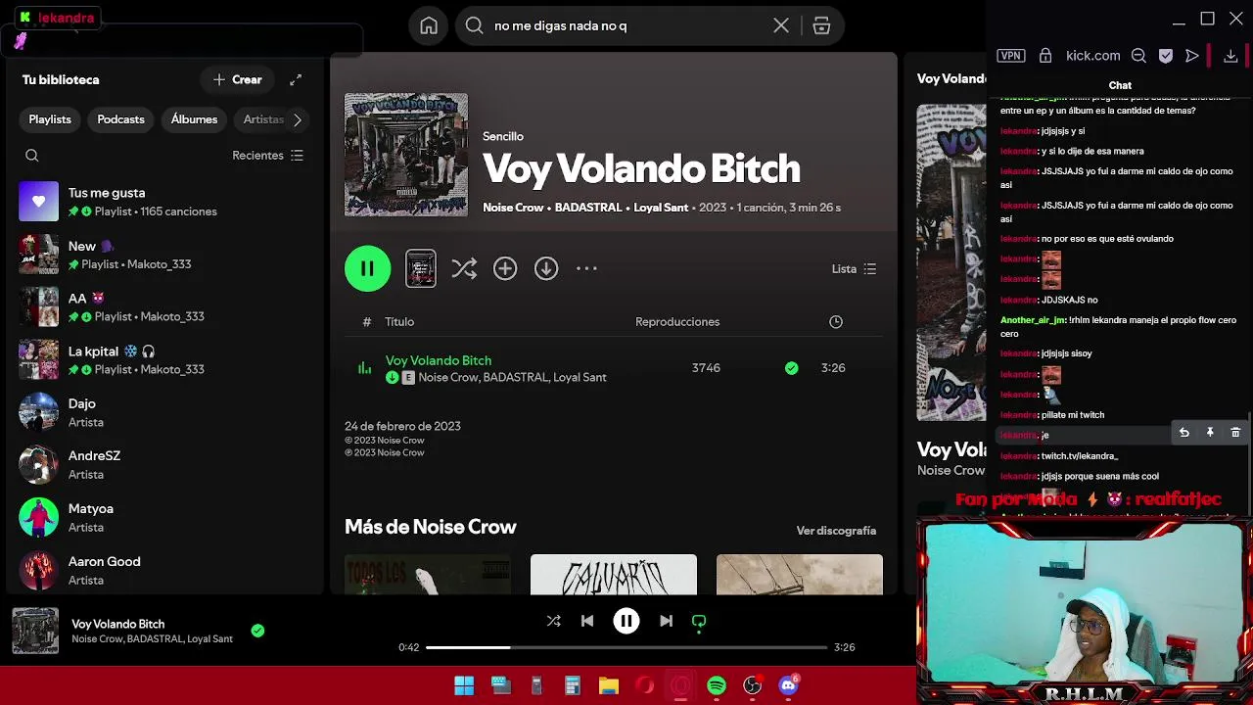This screenshot has width=1253, height=705.
Task: Toggle repeat in the player bar
Action: point(699,621)
